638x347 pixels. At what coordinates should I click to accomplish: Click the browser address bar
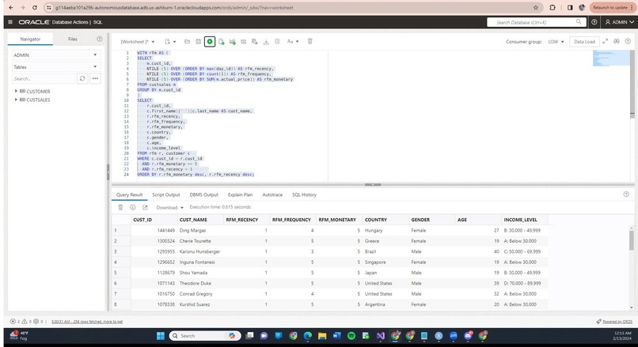293,7
